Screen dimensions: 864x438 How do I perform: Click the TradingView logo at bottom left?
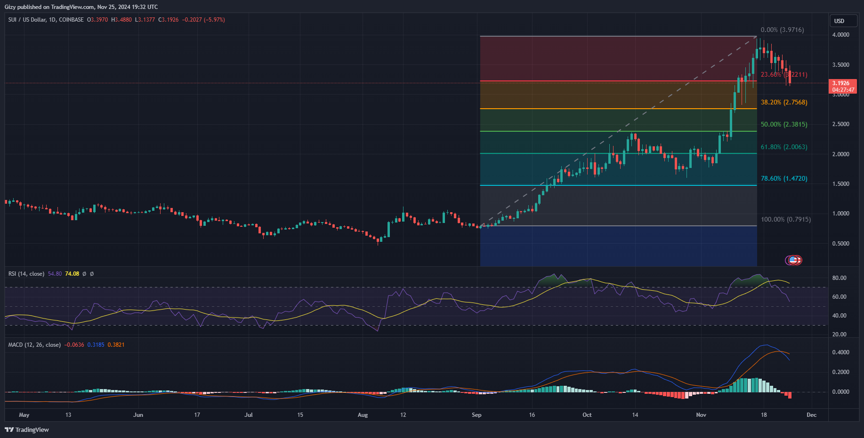tap(27, 430)
